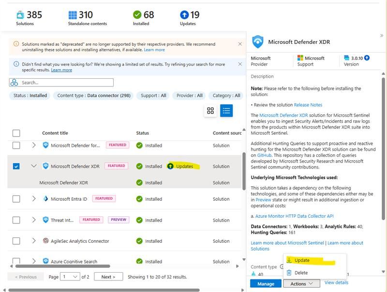Click the version update arrow icon next to 3.0.10
387x292 pixels.
click(367, 58)
